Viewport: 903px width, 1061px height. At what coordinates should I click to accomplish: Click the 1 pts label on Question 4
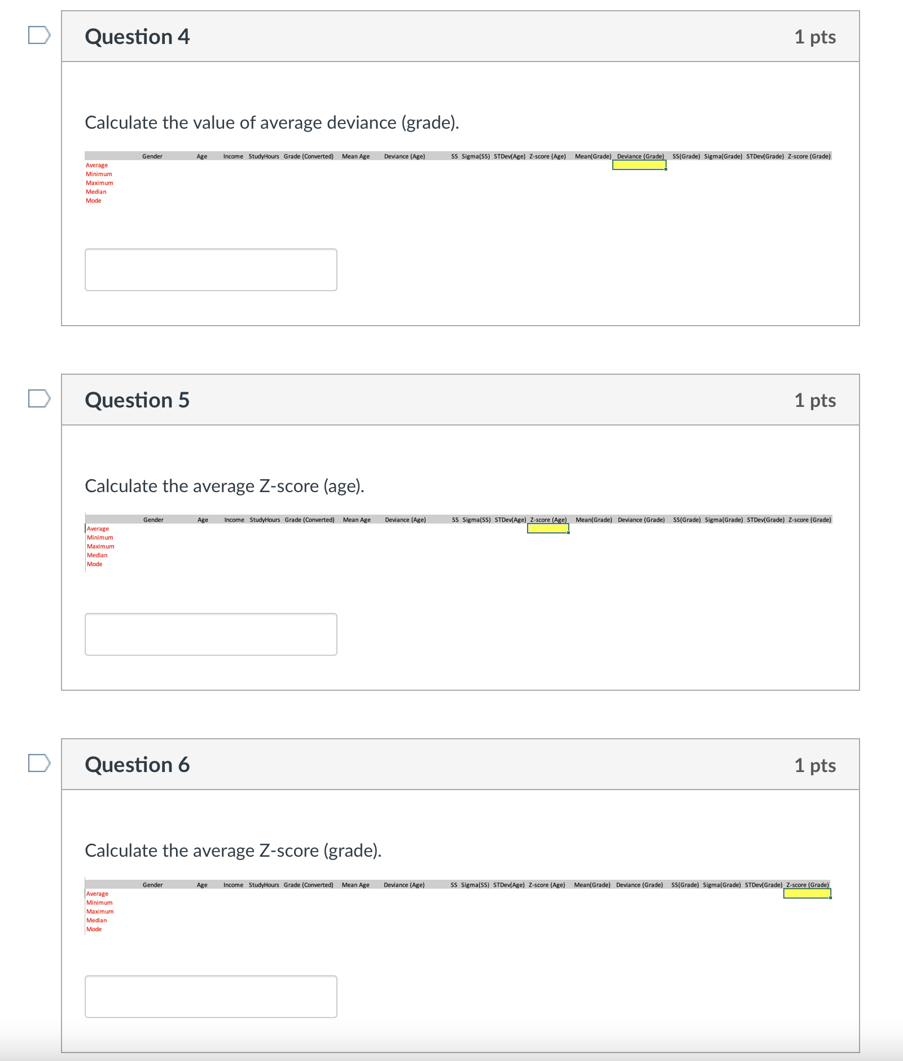pos(816,36)
